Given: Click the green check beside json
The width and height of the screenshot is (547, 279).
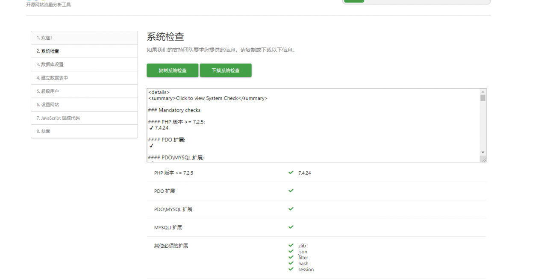Looking at the screenshot, I should click(x=291, y=251).
